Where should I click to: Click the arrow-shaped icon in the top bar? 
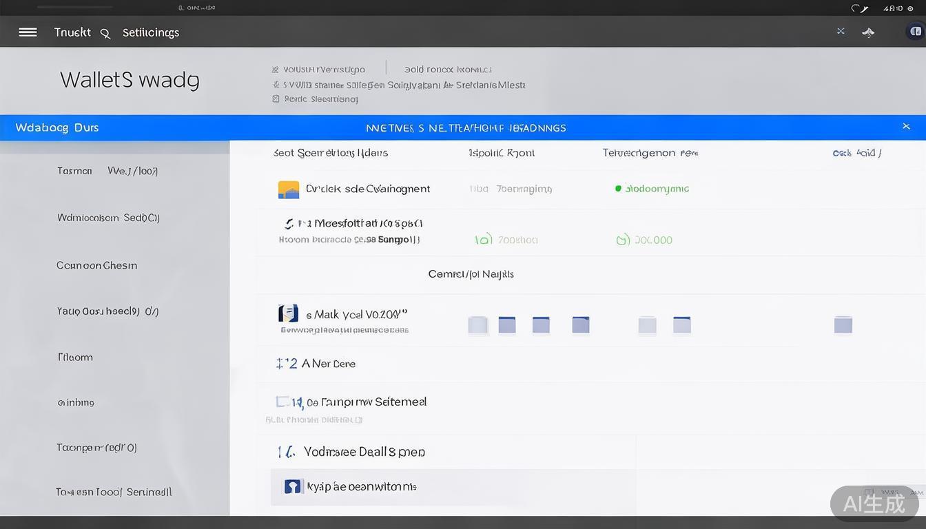click(x=868, y=32)
